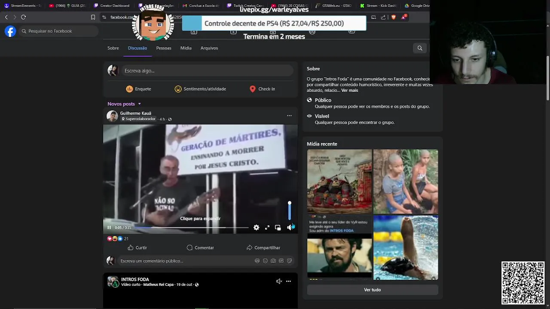The image size is (550, 309).
Task: Seek along the video progress bar
Action: pyautogui.click(x=191, y=227)
